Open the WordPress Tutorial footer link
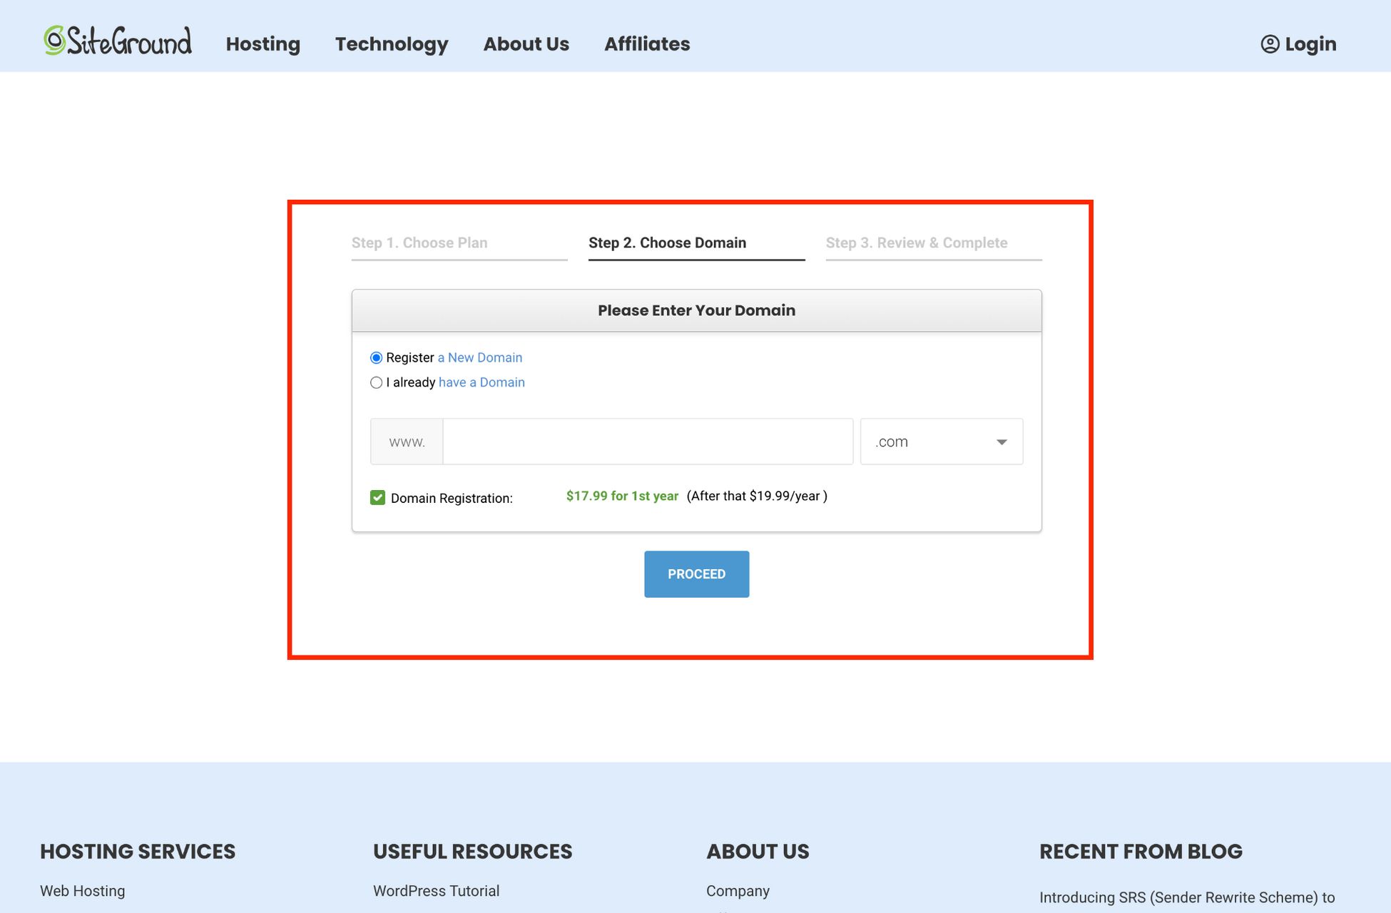This screenshot has height=913, width=1391. tap(437, 890)
